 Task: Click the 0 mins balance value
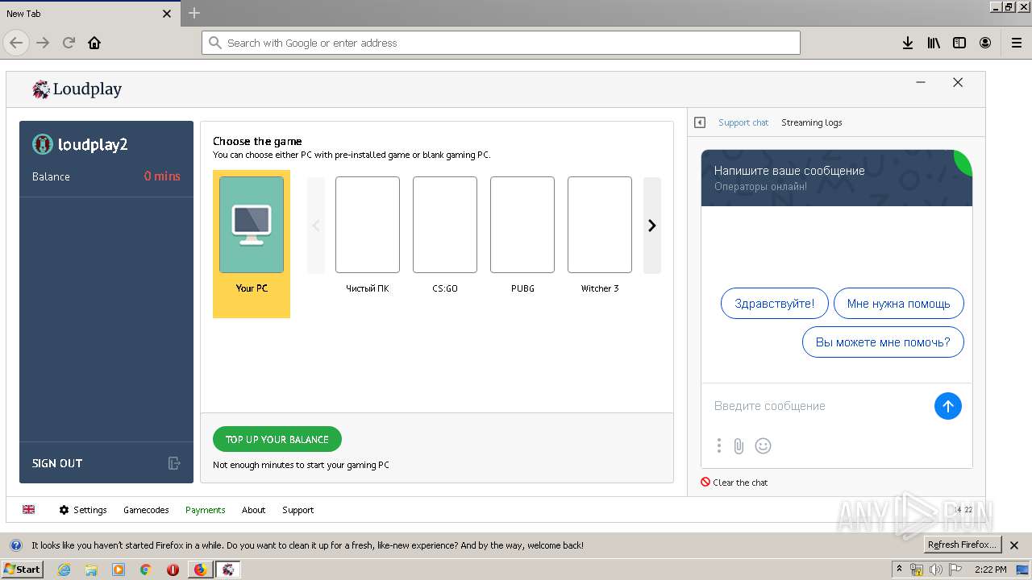(162, 176)
